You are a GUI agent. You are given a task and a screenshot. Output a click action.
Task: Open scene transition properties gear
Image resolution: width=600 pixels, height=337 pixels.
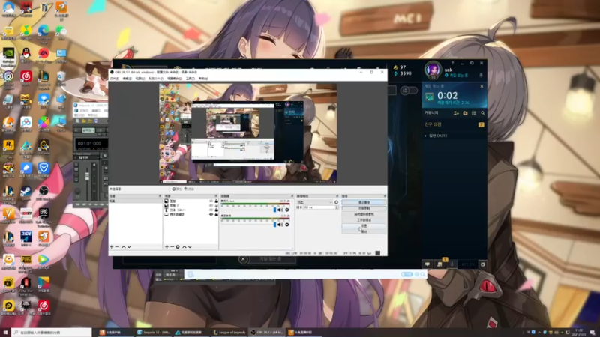336,202
